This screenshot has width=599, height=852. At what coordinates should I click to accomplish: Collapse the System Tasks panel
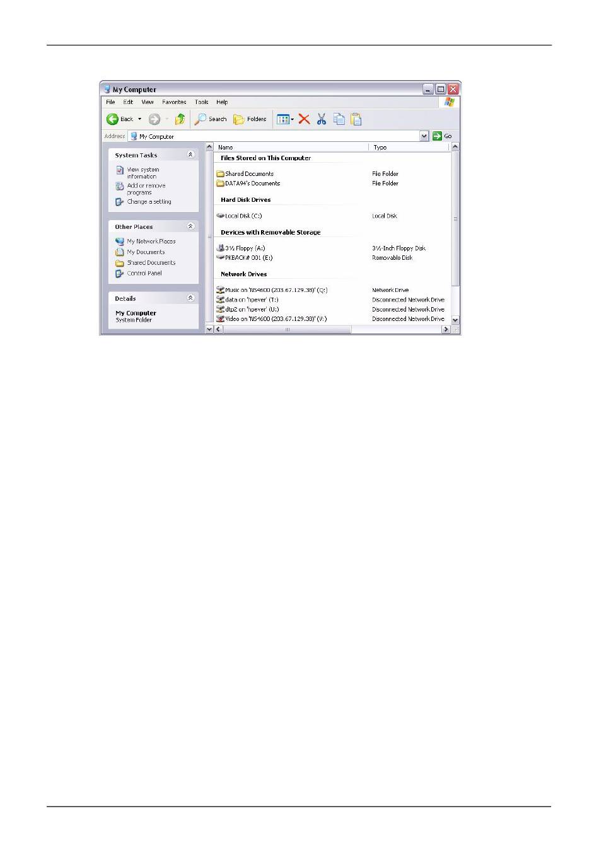(190, 155)
